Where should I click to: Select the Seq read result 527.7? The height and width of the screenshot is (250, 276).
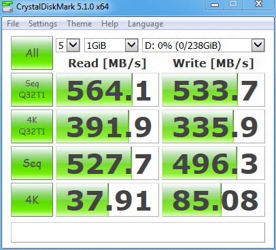click(x=107, y=163)
